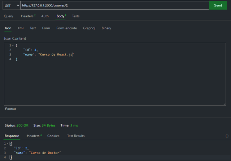Viewport: 231px width, 161px height.
Task: Click the "Curso de React.js" value in body
Action: tap(56, 55)
